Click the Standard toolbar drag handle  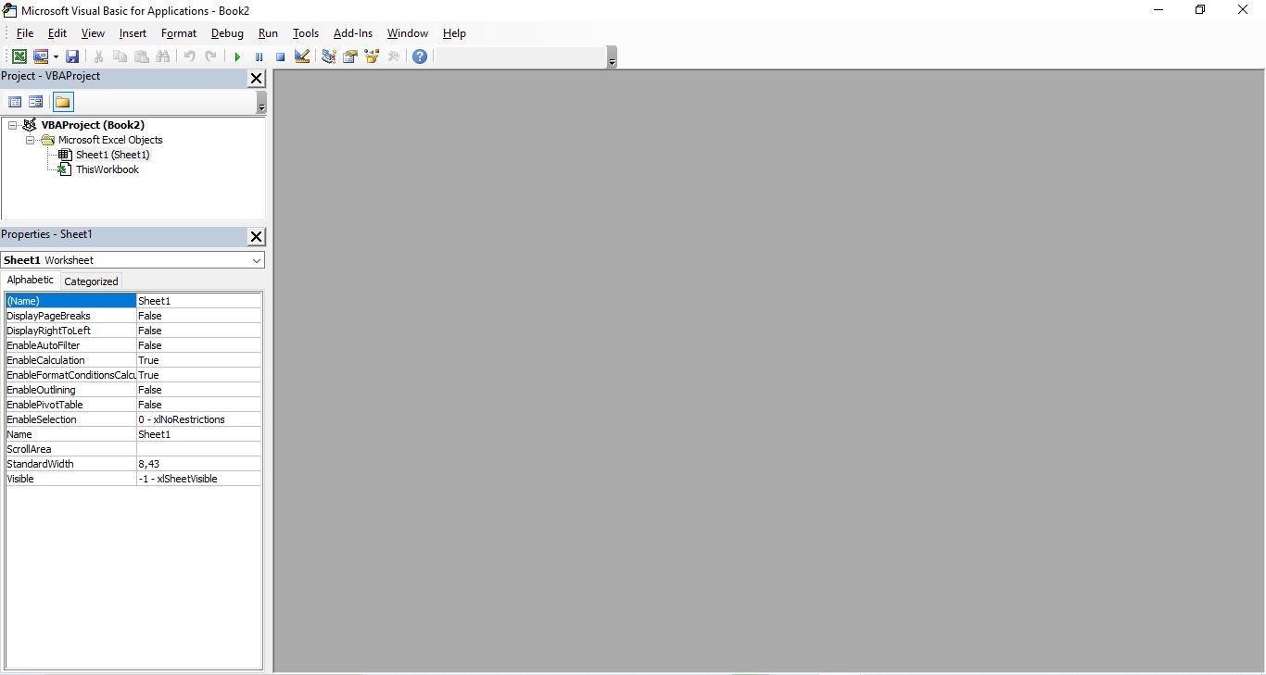[6, 56]
